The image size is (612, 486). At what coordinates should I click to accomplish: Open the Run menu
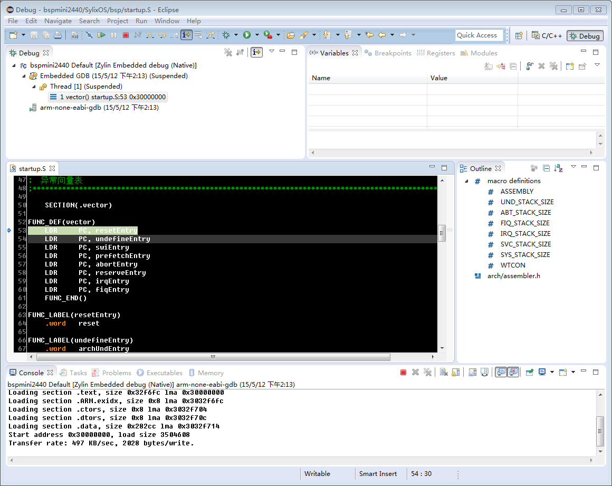(141, 21)
